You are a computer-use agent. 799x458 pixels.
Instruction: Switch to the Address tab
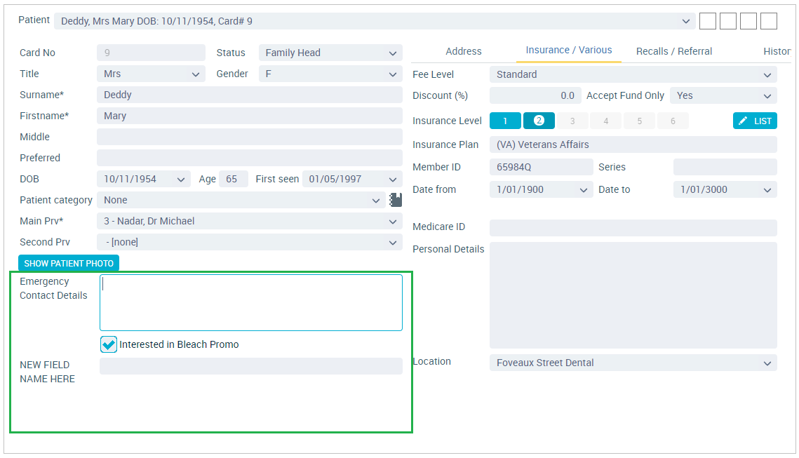click(463, 51)
